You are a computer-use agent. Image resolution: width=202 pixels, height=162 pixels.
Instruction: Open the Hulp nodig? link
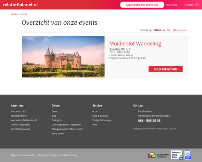point(172,5)
